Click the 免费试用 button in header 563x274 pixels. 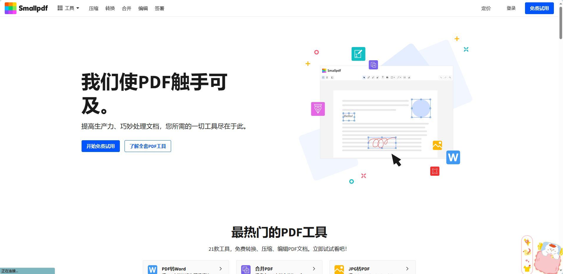(x=539, y=8)
